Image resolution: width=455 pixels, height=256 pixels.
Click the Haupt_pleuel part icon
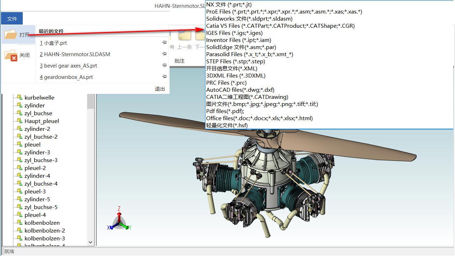19,121
